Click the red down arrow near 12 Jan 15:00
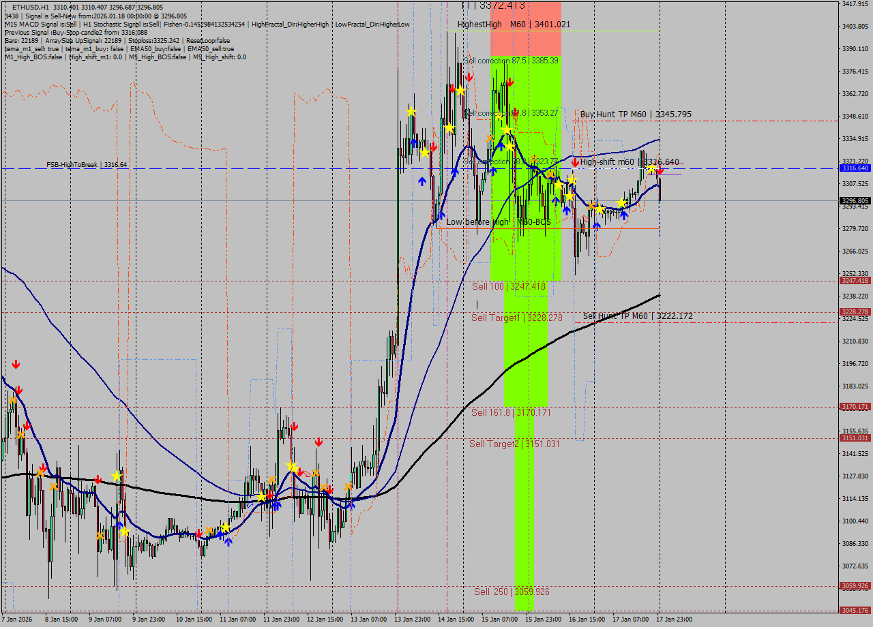Viewport: 873px width, 627px height. [319, 442]
